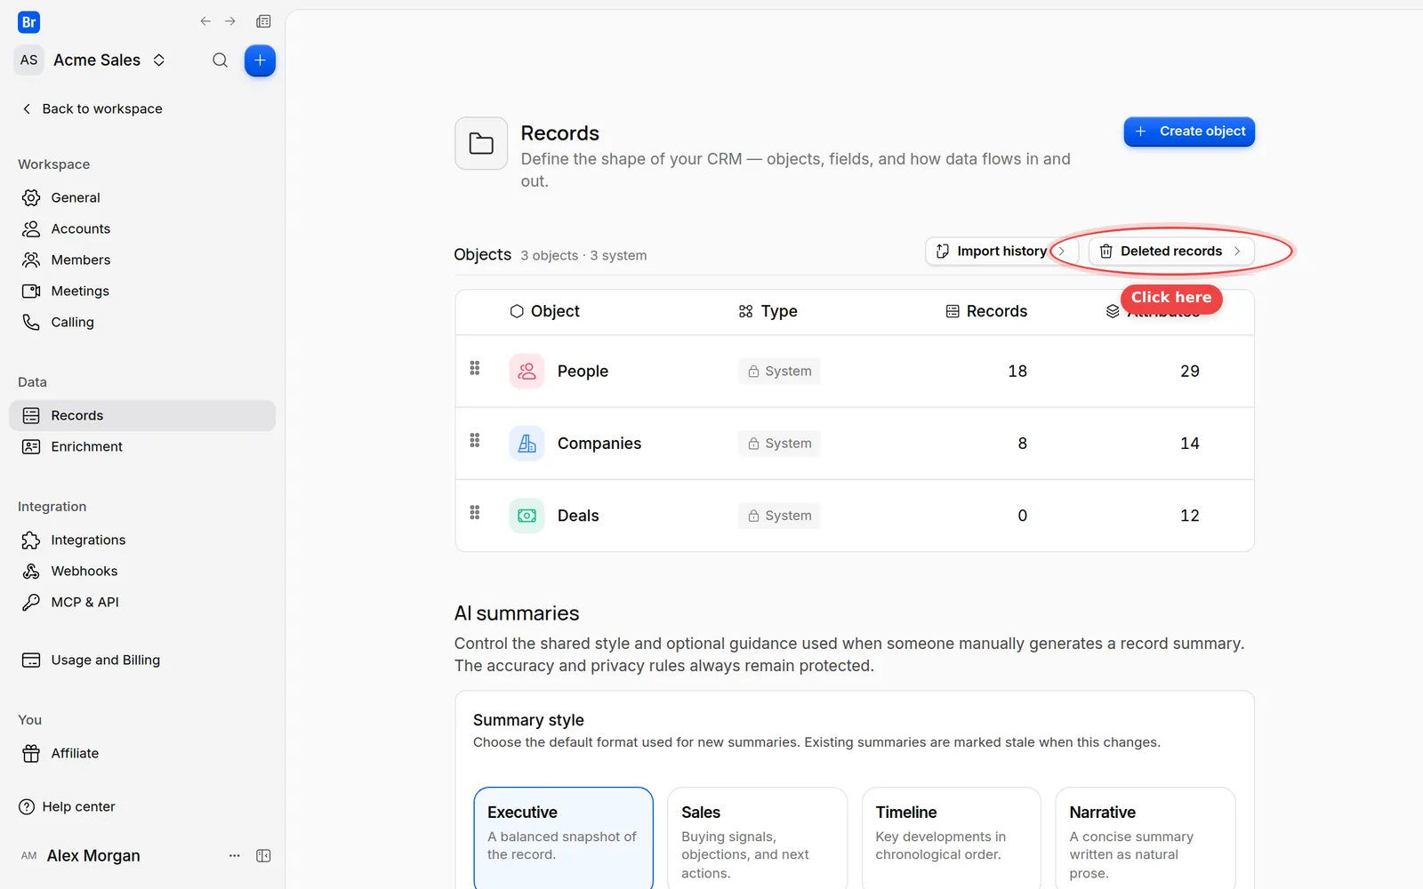Click the Records folder icon in header
1423x889 pixels.
481,143
